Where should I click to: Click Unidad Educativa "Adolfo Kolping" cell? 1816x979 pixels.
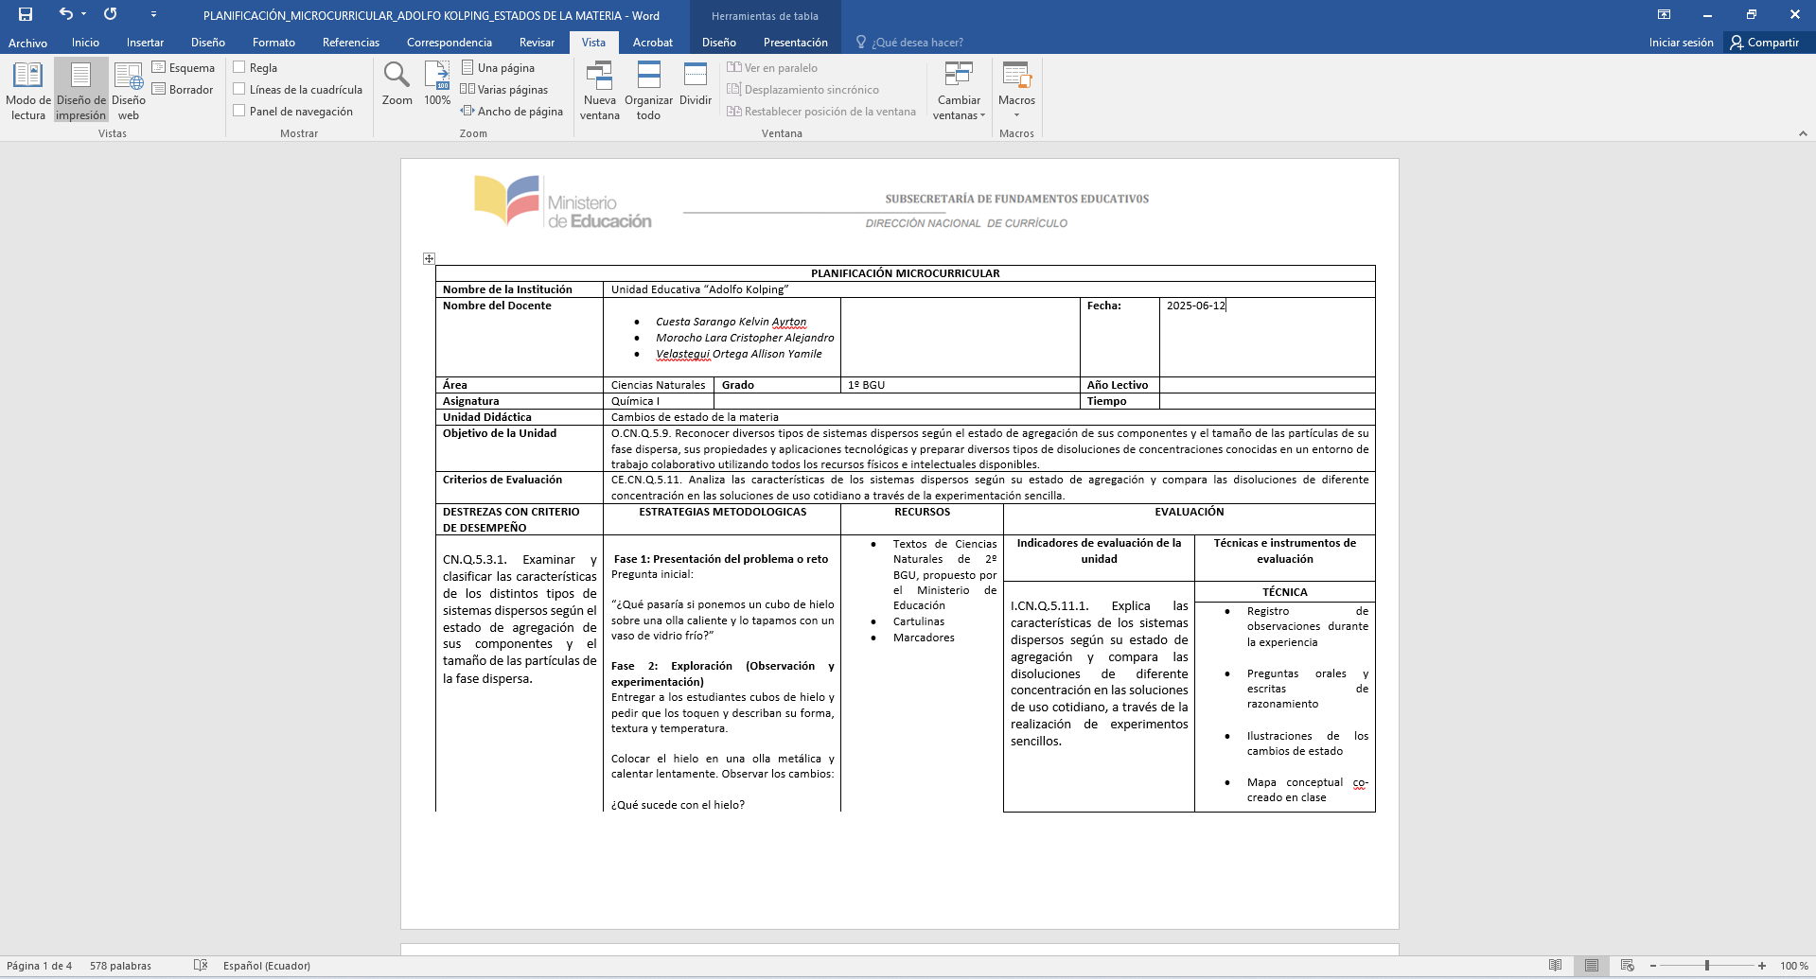pos(989,289)
